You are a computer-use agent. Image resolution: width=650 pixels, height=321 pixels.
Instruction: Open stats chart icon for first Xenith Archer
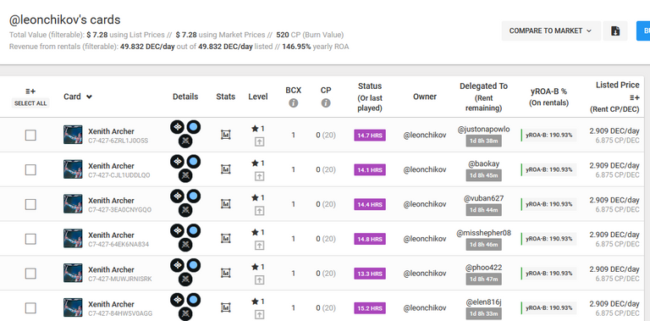(225, 135)
